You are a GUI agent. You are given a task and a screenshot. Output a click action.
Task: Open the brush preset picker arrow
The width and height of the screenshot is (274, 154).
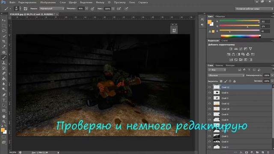[x=20, y=9]
